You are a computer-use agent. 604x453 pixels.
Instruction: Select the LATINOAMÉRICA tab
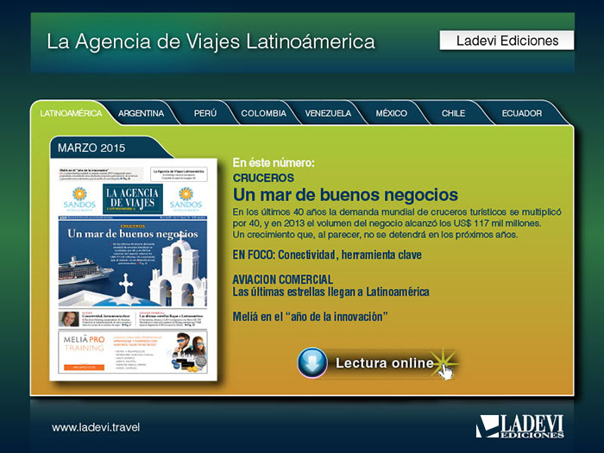click(71, 113)
